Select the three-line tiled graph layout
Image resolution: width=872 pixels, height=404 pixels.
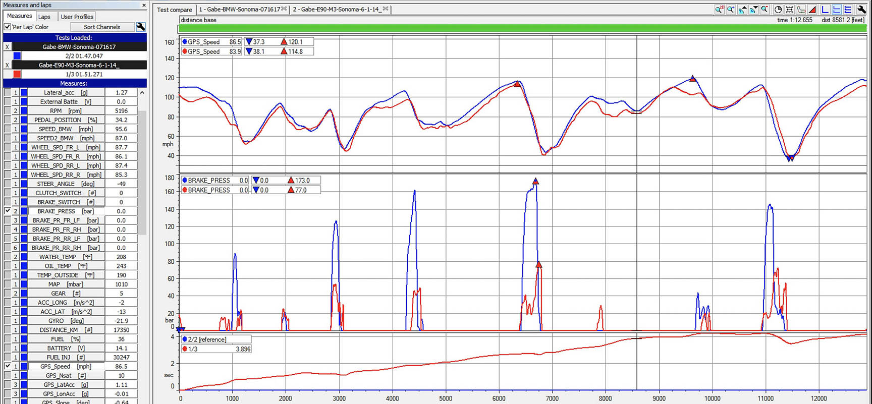pos(848,10)
